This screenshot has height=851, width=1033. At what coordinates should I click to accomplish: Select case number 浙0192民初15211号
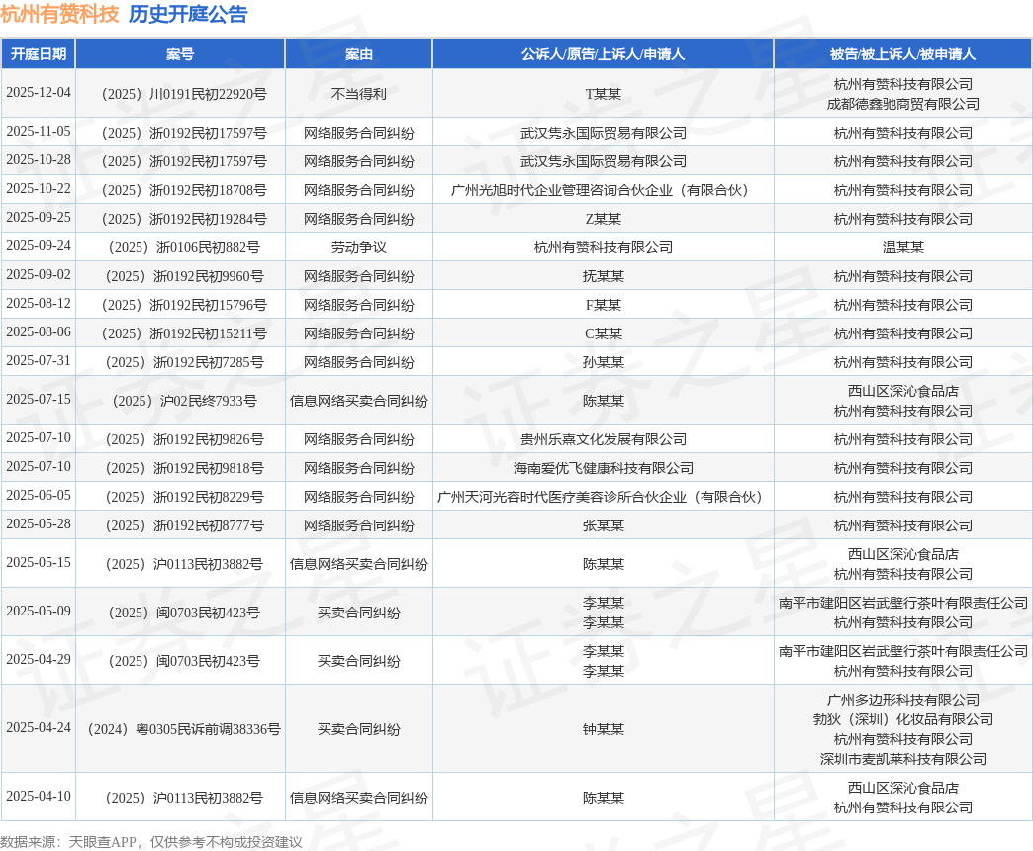click(184, 333)
